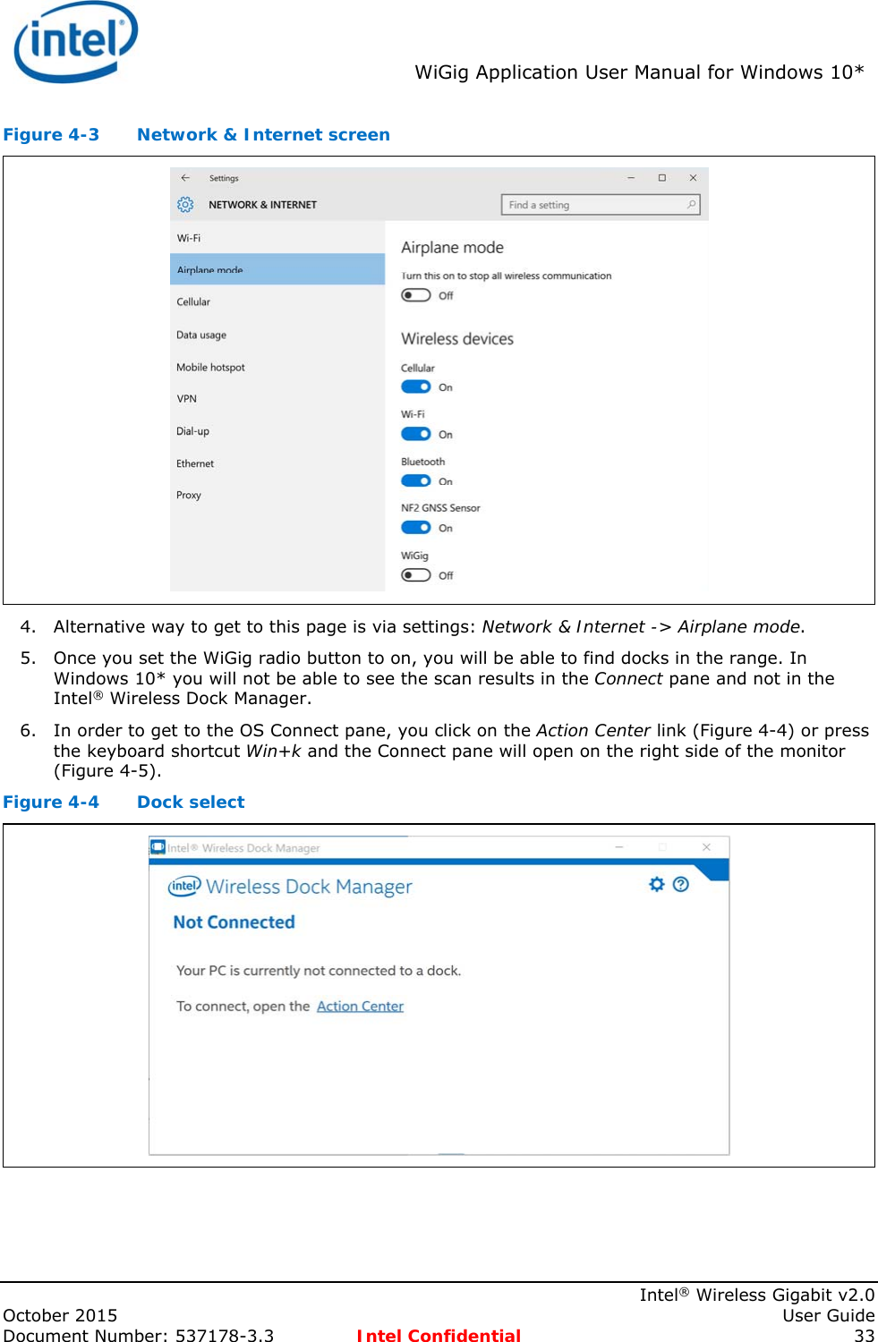Go to Mobile hotspot section
Viewport: 878px width, 1342px height.
(x=210, y=367)
